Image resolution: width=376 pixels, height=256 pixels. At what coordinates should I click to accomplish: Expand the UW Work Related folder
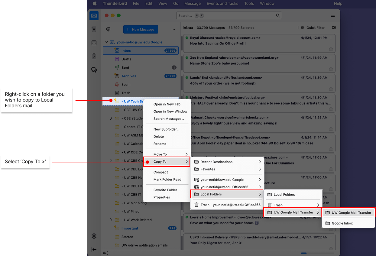[x=111, y=220]
